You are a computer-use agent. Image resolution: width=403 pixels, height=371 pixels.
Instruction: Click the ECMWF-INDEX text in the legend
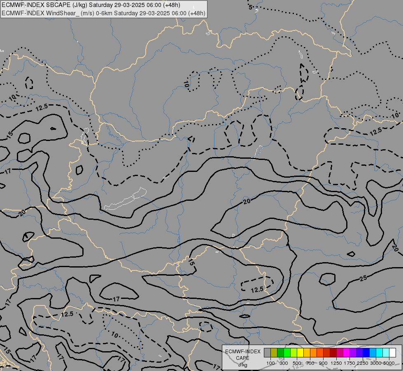(243, 352)
